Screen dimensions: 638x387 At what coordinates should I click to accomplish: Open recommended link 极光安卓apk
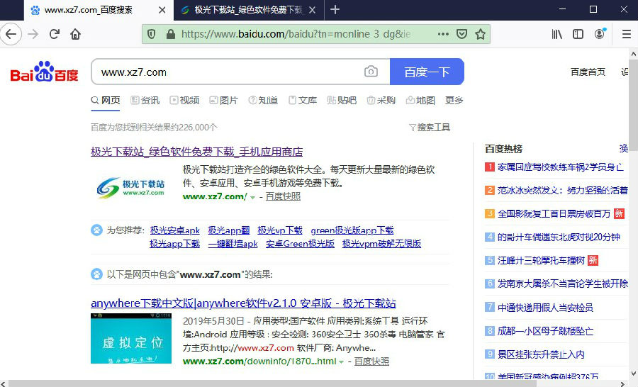point(175,230)
